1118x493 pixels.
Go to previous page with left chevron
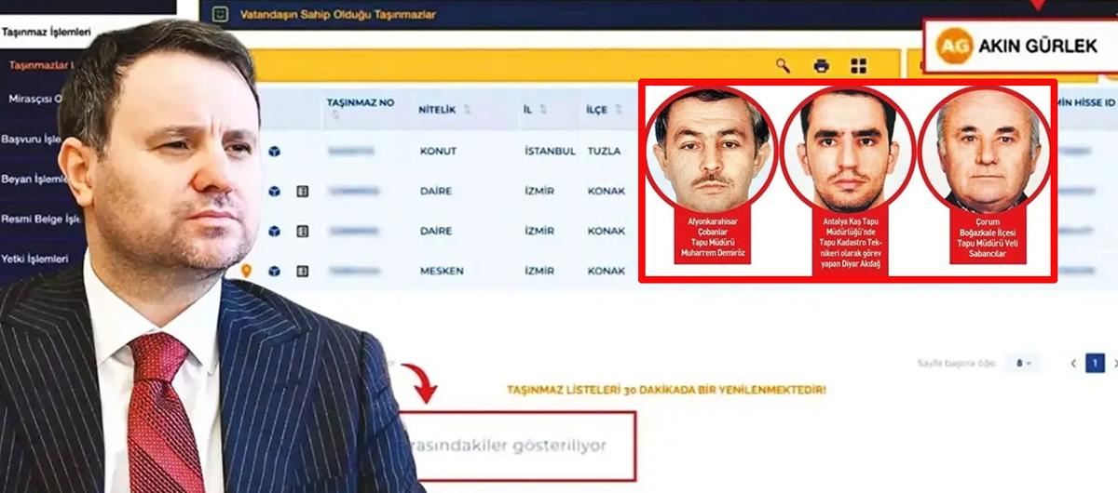click(x=1073, y=363)
